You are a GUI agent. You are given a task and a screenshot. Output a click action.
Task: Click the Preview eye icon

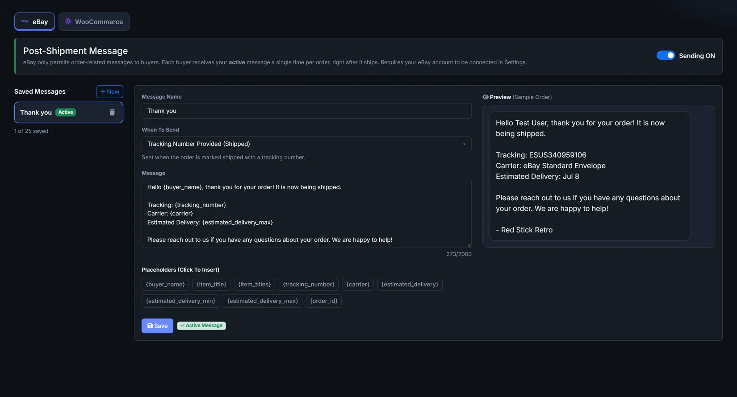click(x=486, y=97)
